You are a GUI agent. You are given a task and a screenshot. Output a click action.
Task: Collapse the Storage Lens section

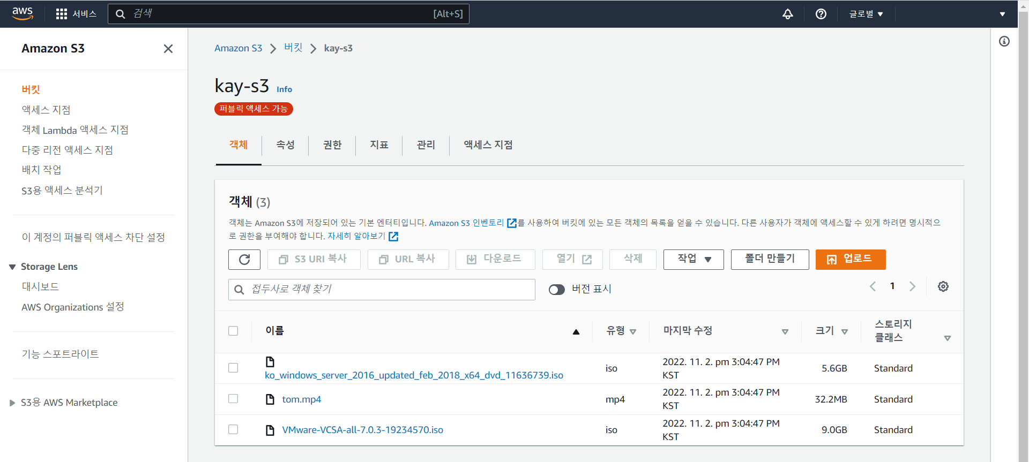(x=12, y=267)
